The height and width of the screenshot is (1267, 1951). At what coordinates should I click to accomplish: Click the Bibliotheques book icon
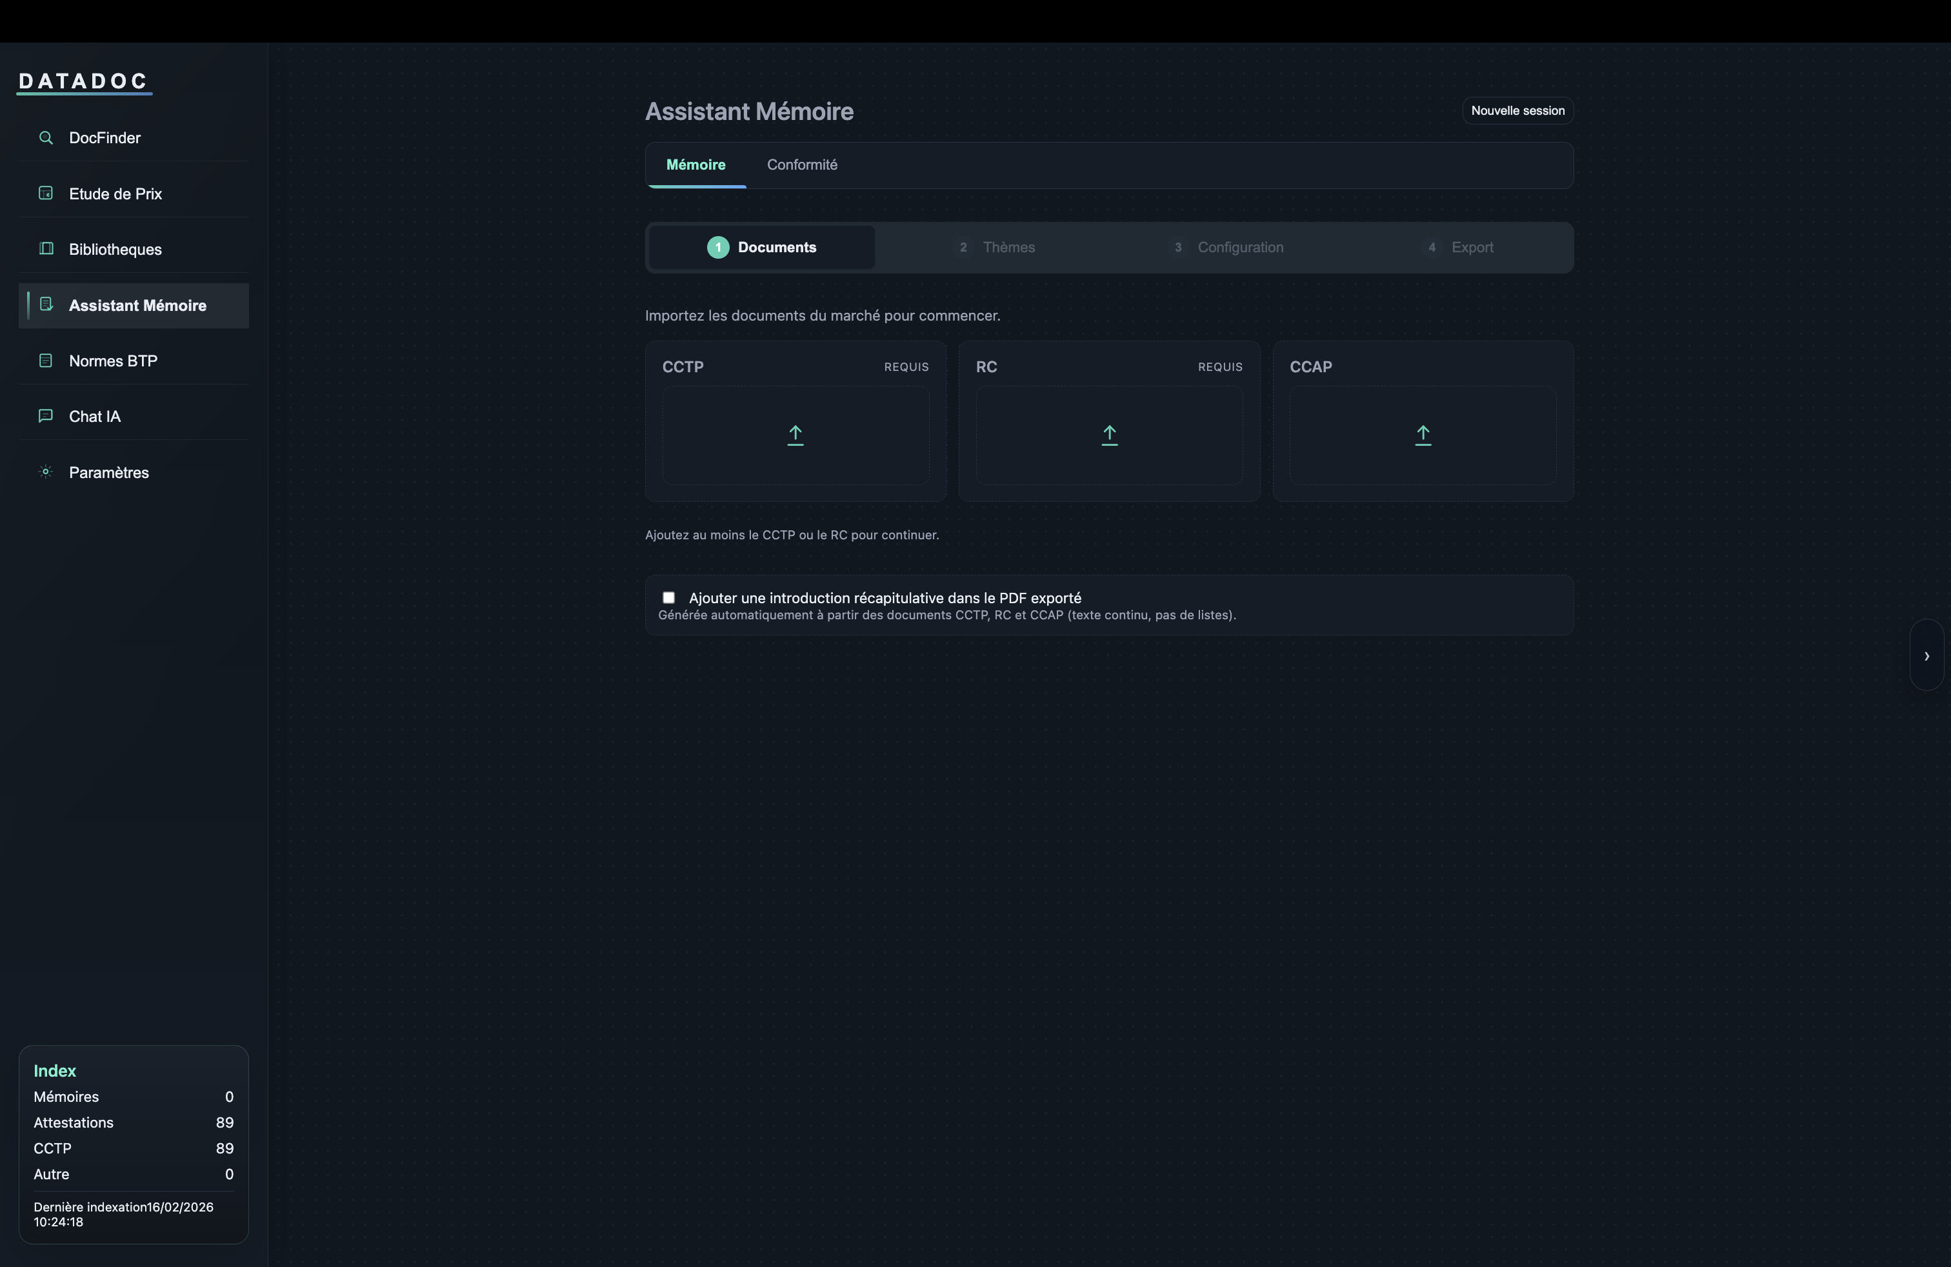(x=46, y=249)
